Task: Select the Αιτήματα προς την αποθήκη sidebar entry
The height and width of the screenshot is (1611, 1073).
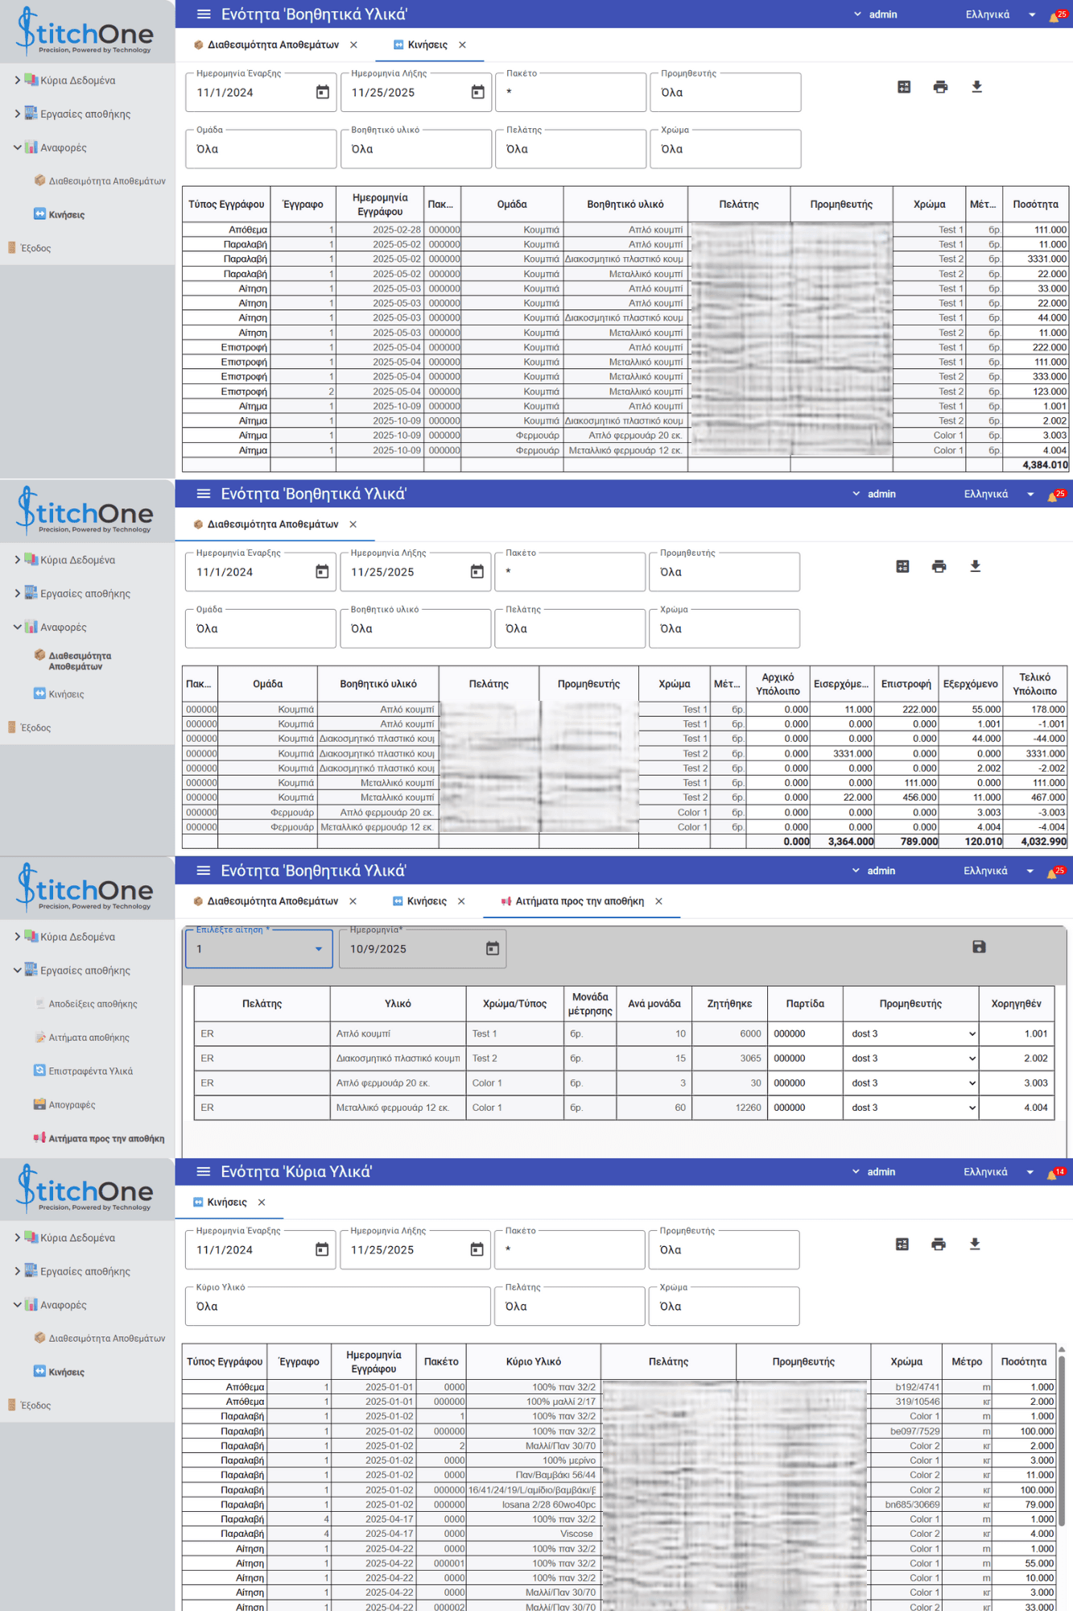Action: tap(106, 1139)
